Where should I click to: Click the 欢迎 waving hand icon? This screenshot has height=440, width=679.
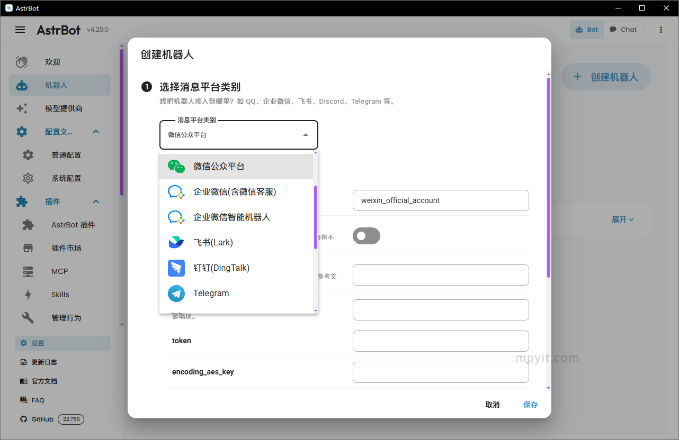point(22,62)
